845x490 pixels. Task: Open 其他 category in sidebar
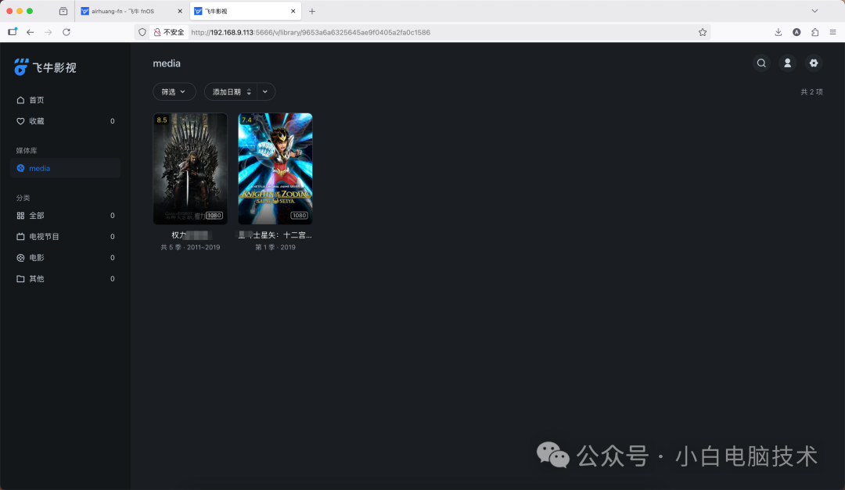(65, 278)
